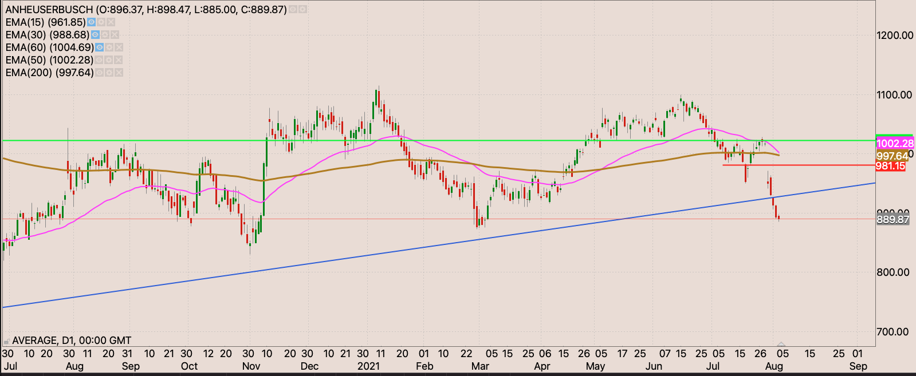The width and height of the screenshot is (916, 376).
Task: Remove the EMA(200) indicator with X
Action: [119, 73]
